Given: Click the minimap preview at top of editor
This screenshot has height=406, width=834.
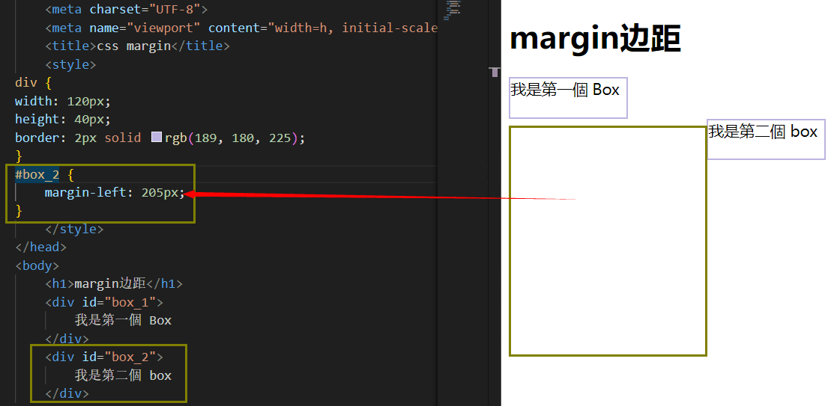Looking at the screenshot, I should 453,8.
